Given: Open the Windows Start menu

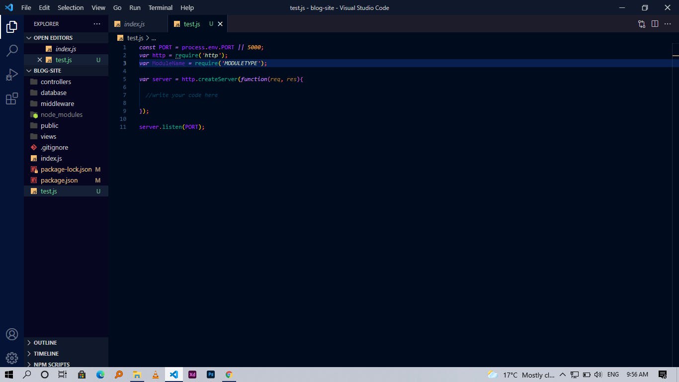Looking at the screenshot, I should tap(9, 375).
